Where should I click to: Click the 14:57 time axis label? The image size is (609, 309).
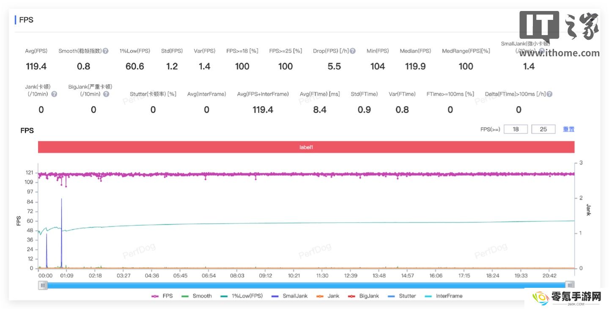click(x=407, y=276)
